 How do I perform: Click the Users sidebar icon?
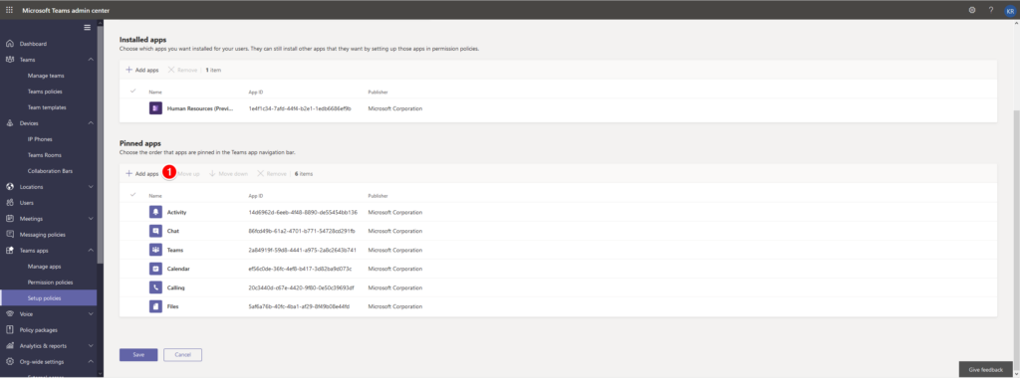tap(10, 203)
